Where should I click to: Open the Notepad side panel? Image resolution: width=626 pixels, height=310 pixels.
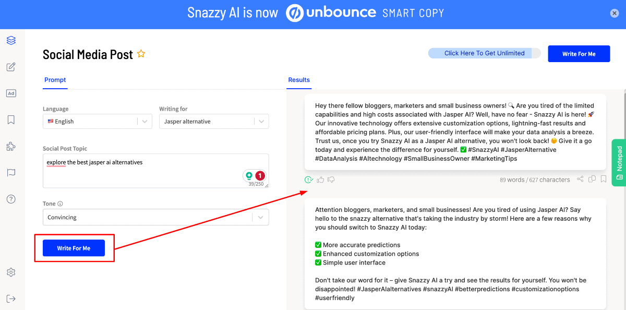619,162
